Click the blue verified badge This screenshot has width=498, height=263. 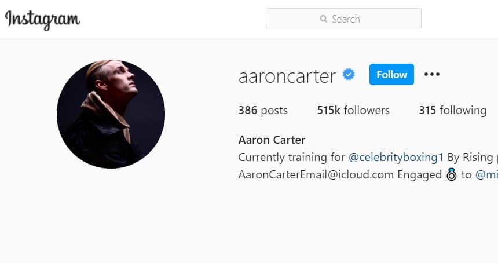349,74
